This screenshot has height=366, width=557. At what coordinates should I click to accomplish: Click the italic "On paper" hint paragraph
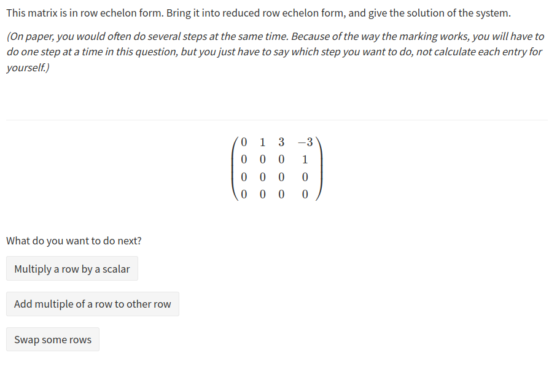click(x=275, y=52)
